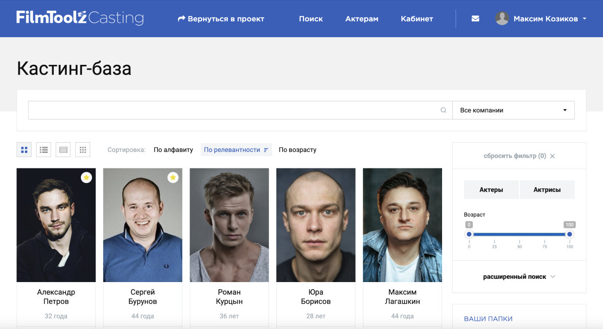Click Вернуться в проект link
This screenshot has height=329, width=603.
221,19
